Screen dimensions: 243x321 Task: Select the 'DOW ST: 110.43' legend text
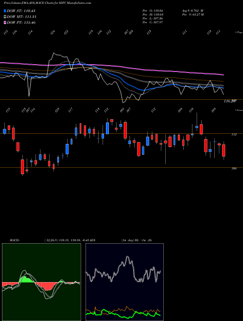click(21, 11)
